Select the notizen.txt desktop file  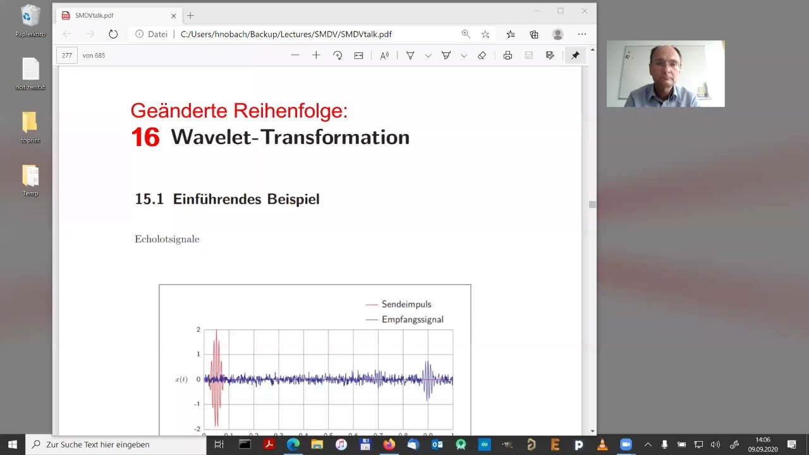pyautogui.click(x=30, y=74)
